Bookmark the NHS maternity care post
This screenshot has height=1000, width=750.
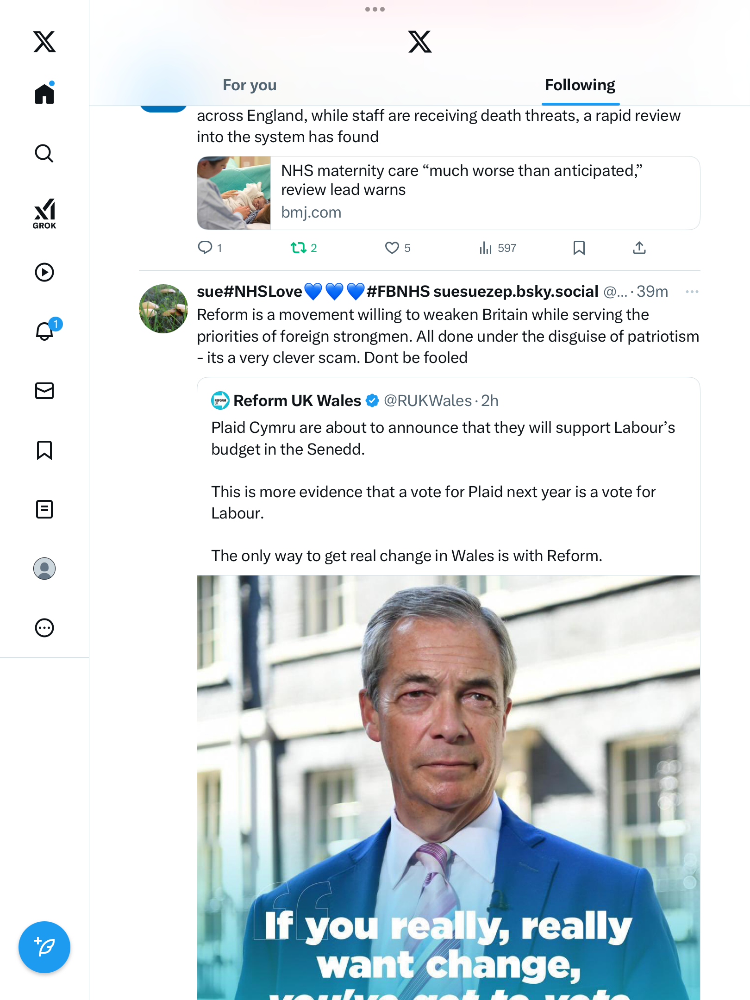click(x=579, y=248)
